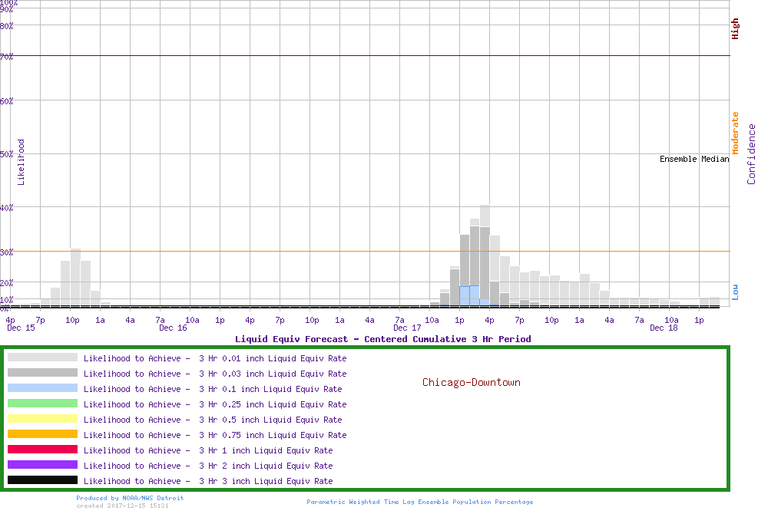Viewport: 768px width, 514px height.
Task: Select the red 1 inch legend swatch
Action: point(42,450)
